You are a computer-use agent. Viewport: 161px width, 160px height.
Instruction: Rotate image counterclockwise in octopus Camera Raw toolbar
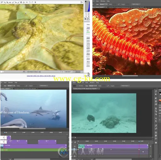point(30,2)
